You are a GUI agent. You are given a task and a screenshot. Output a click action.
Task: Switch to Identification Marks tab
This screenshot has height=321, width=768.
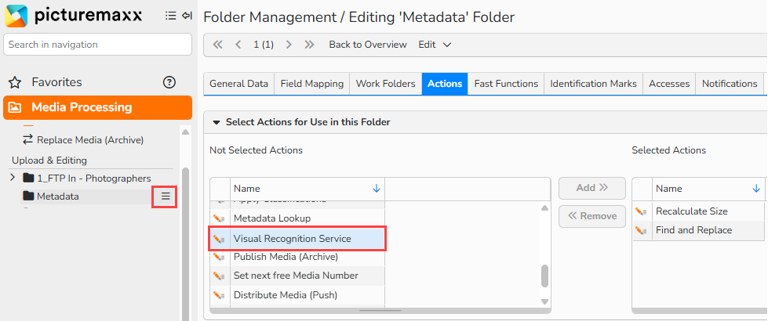[x=593, y=84]
